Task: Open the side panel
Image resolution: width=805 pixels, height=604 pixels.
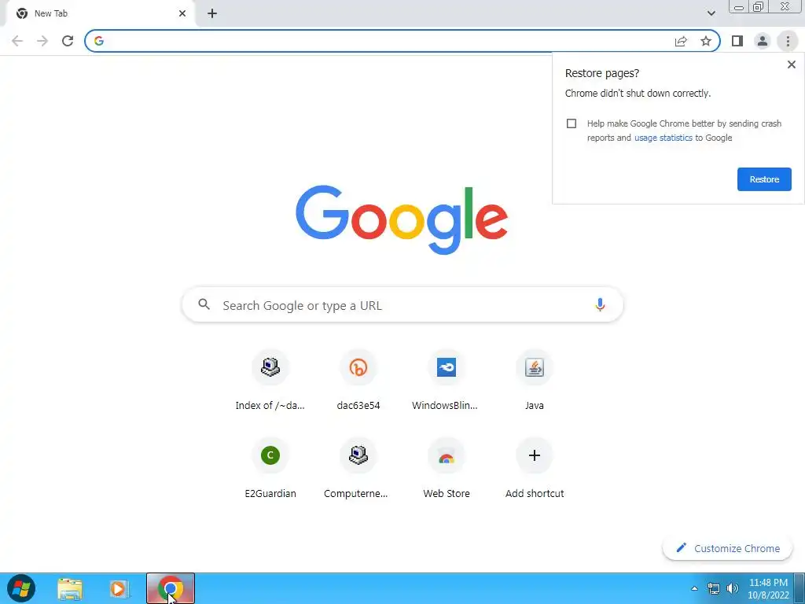Action: 737,41
